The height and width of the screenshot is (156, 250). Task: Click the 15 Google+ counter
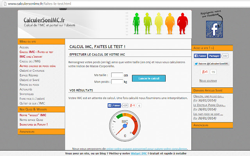pyautogui.click(x=213, y=72)
